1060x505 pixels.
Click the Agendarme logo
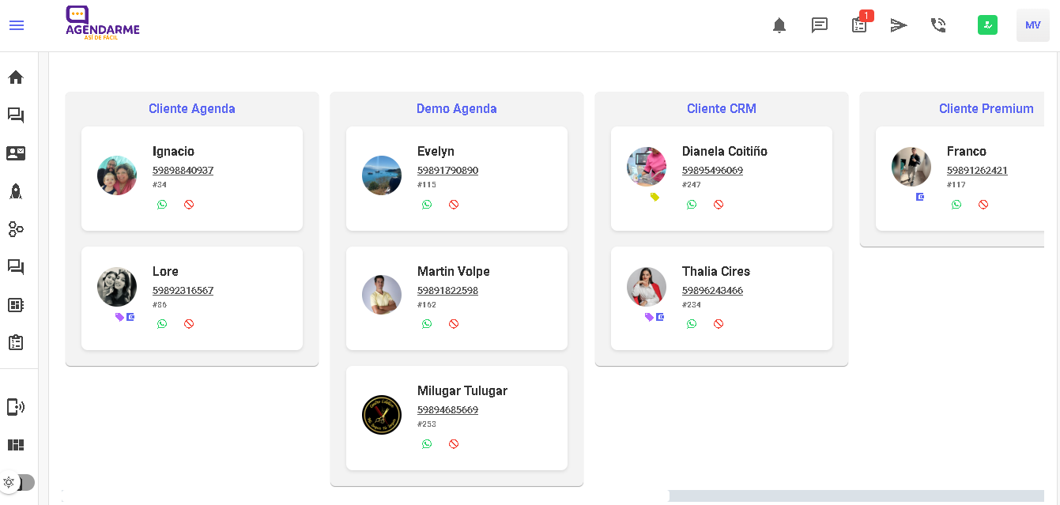103,24
